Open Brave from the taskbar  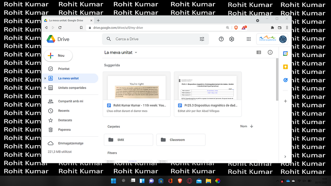[180, 181]
